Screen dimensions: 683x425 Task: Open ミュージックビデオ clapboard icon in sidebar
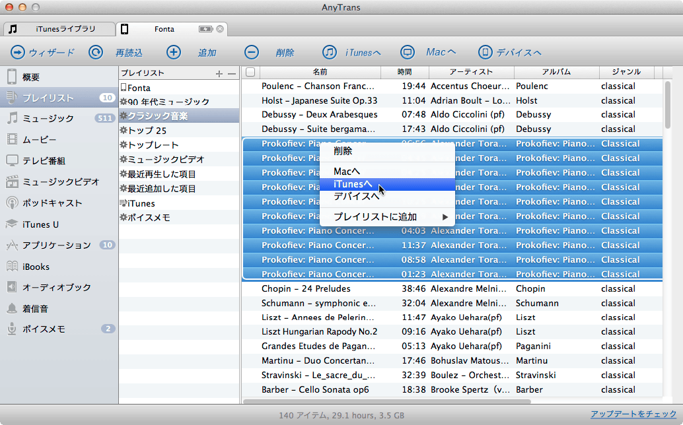click(12, 181)
